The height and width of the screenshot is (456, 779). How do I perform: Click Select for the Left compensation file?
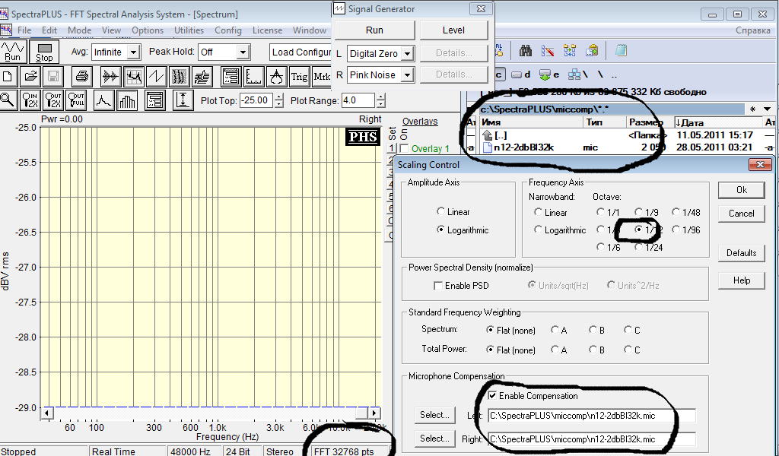pos(434,415)
